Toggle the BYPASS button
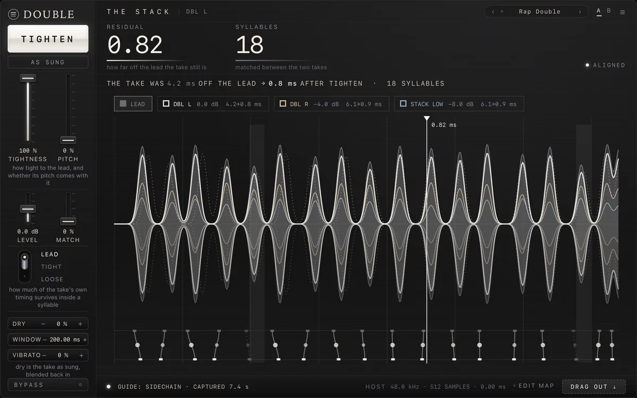637x398 pixels. (48, 385)
